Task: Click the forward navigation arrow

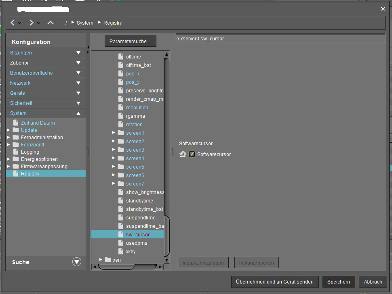Action: coord(32,23)
